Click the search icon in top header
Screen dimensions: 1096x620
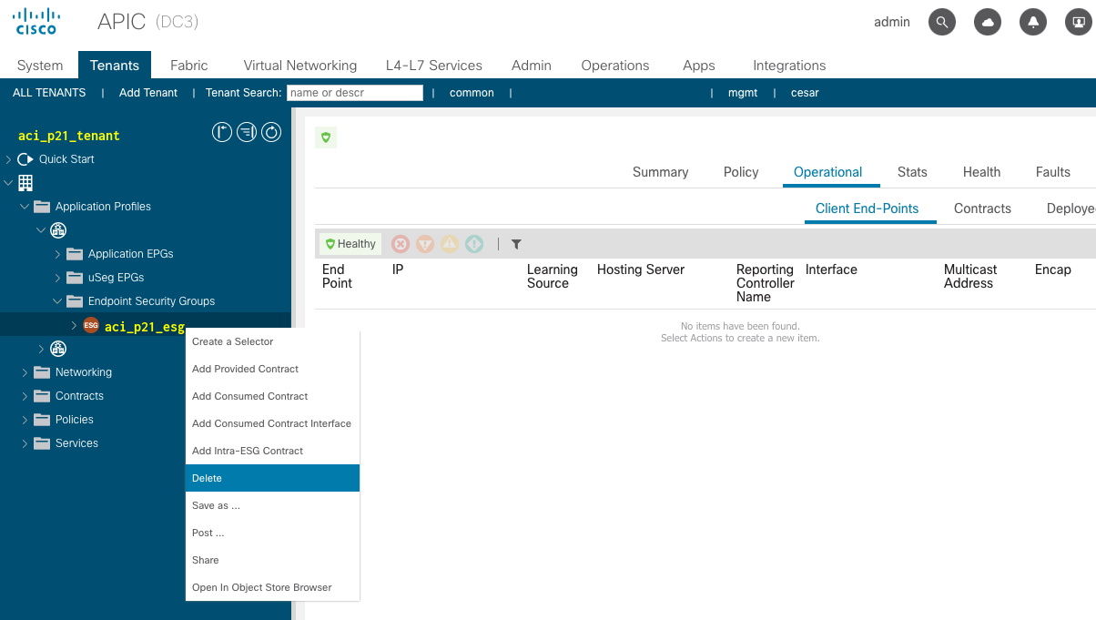942,23
